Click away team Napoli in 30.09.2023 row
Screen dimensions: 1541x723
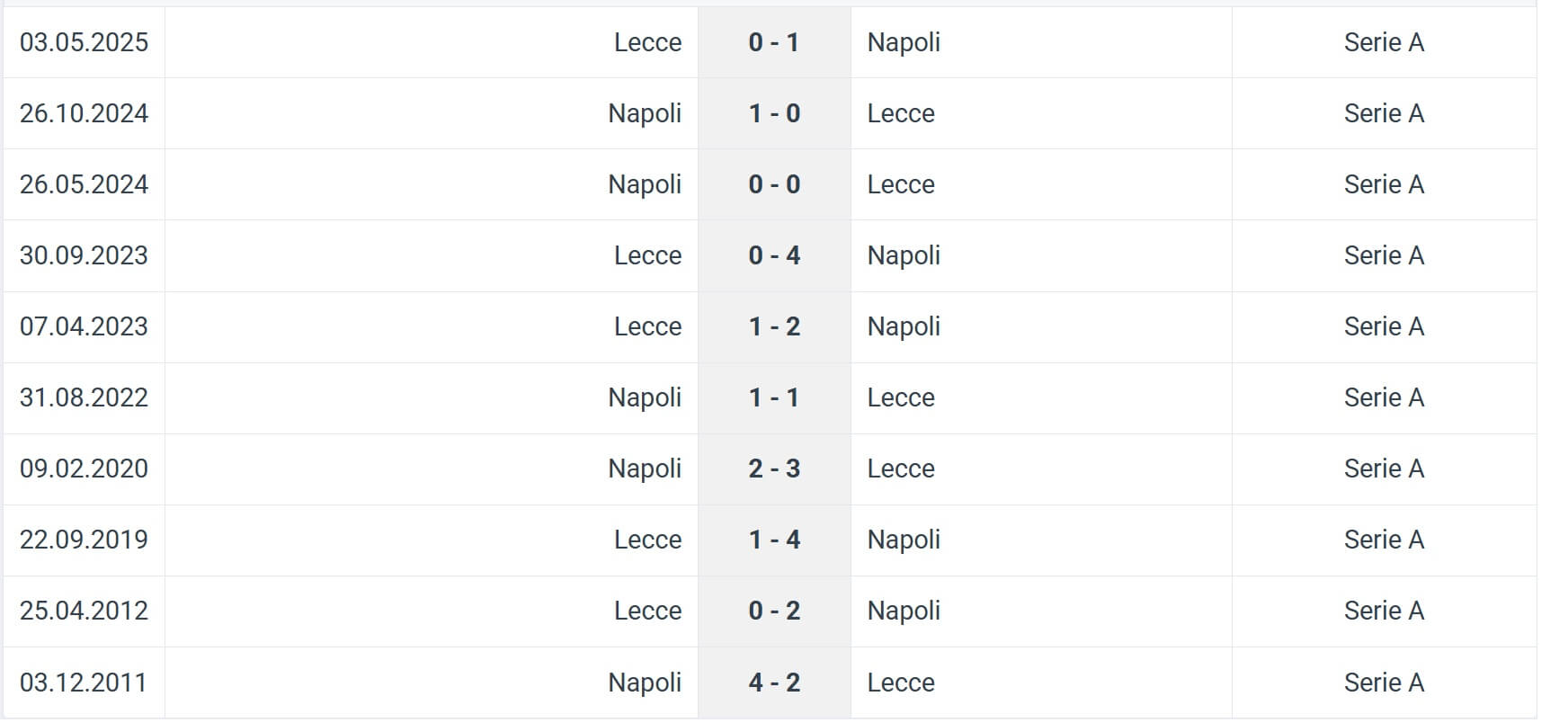[x=903, y=255]
